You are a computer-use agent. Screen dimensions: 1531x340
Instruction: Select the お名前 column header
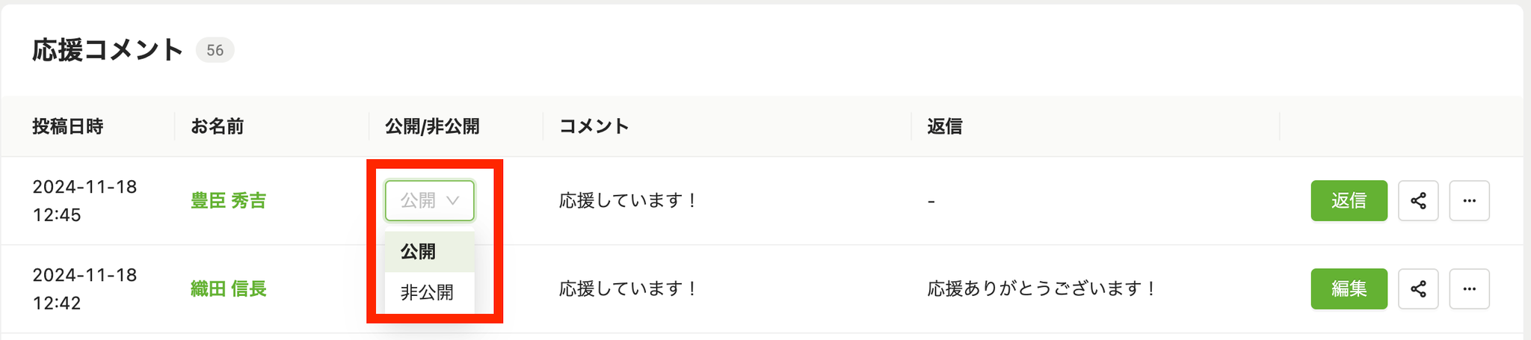click(x=217, y=126)
